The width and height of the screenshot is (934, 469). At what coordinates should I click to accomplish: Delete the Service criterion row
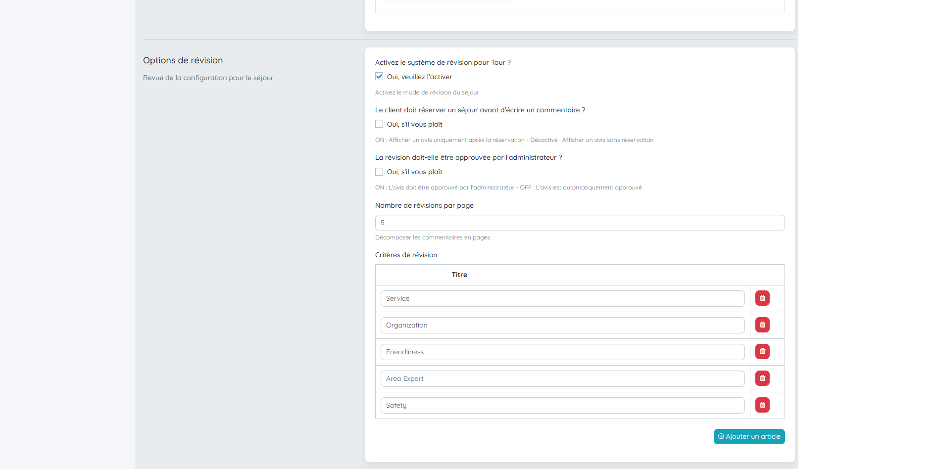762,298
